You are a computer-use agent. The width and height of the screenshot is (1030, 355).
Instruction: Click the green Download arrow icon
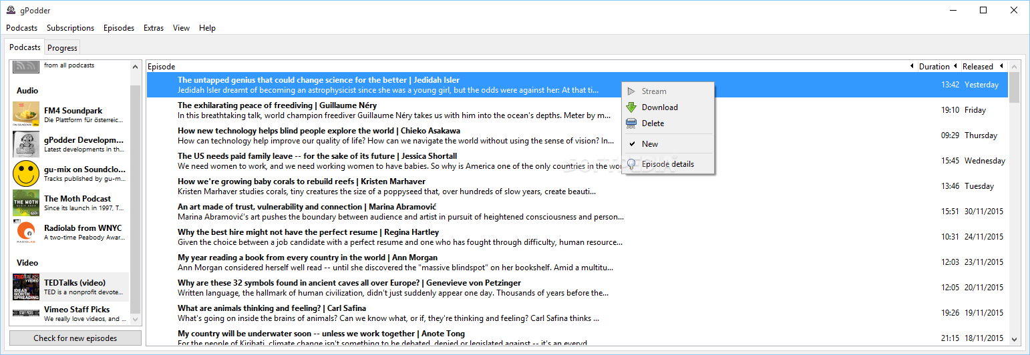(x=631, y=107)
